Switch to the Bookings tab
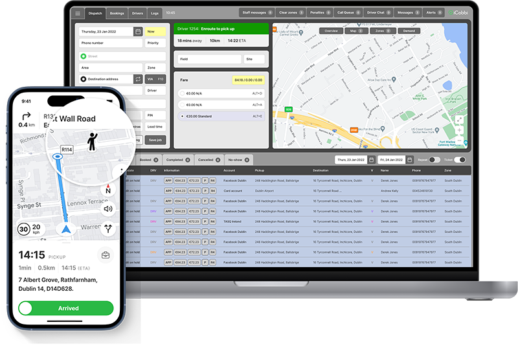This screenshot has height=353, width=518. (117, 12)
